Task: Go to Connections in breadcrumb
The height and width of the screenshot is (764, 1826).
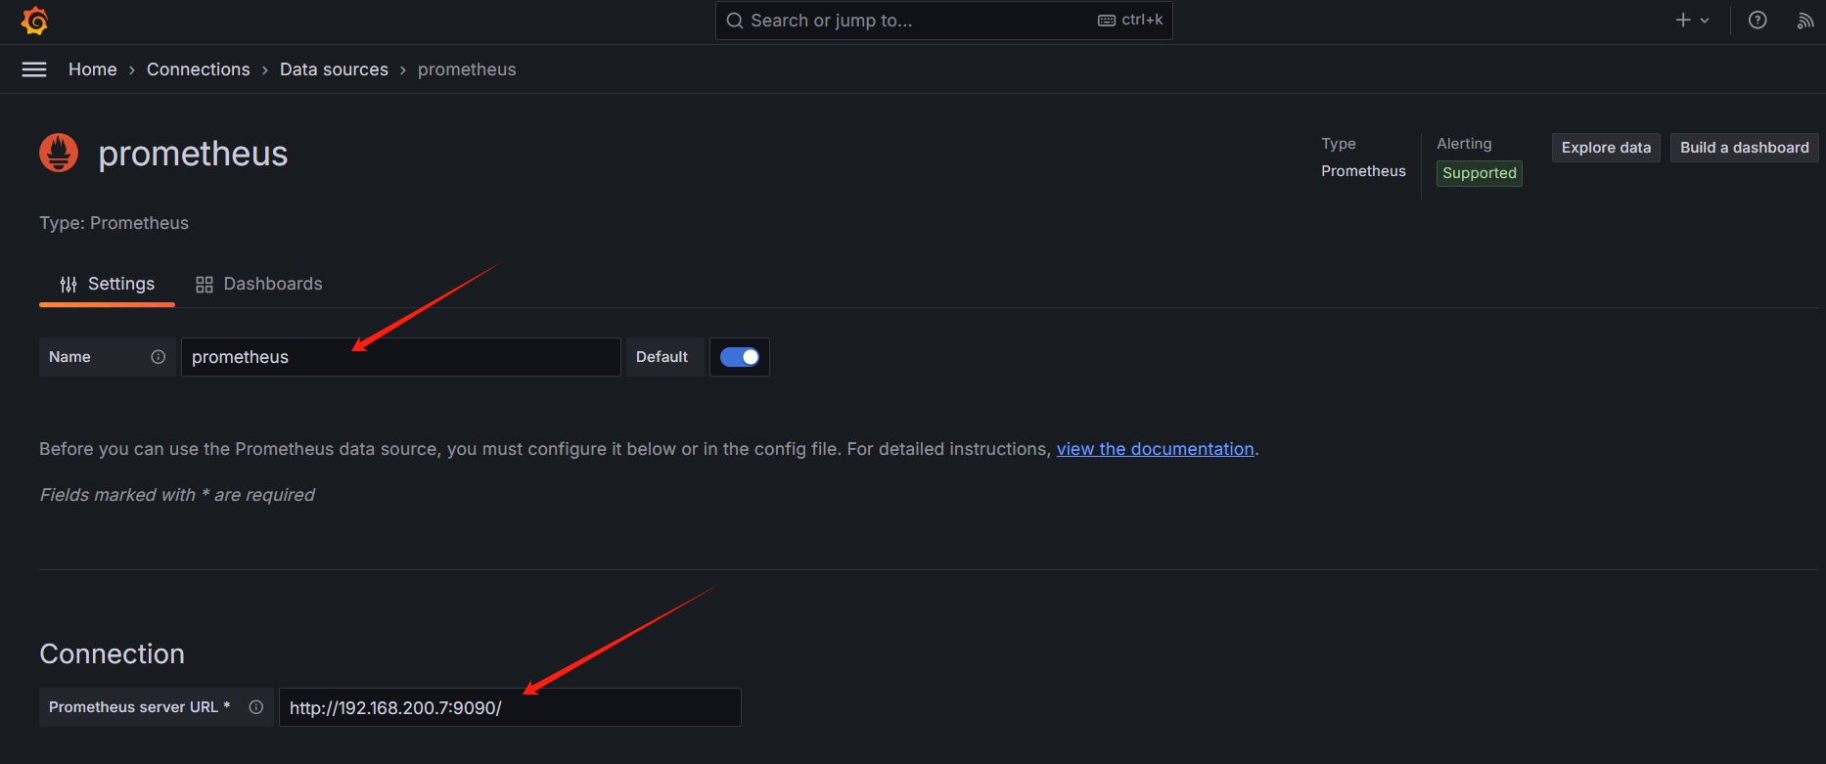Action: point(199,69)
